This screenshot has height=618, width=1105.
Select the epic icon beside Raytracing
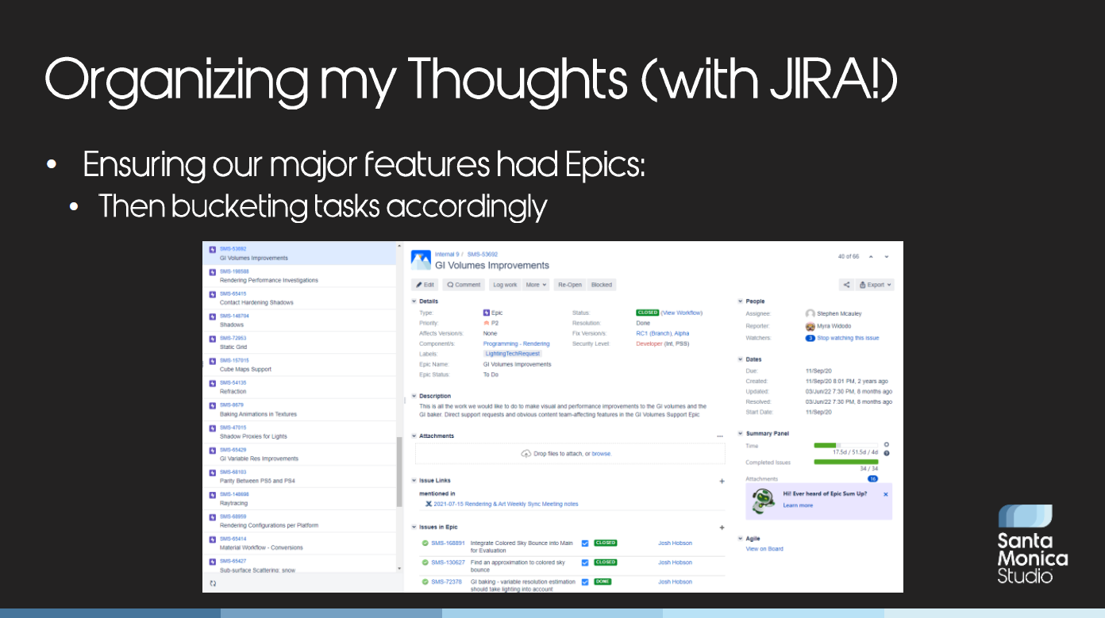click(212, 495)
